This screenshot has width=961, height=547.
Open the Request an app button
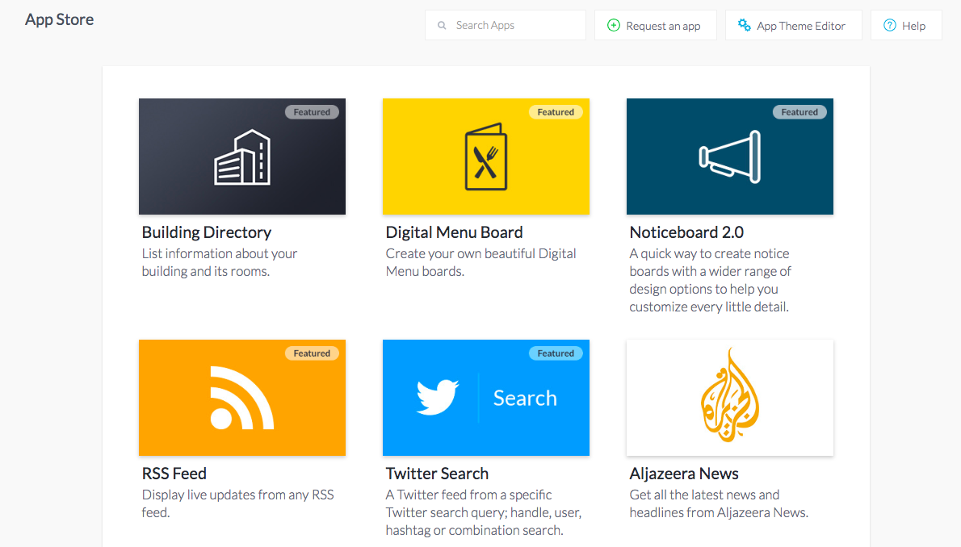pyautogui.click(x=655, y=25)
